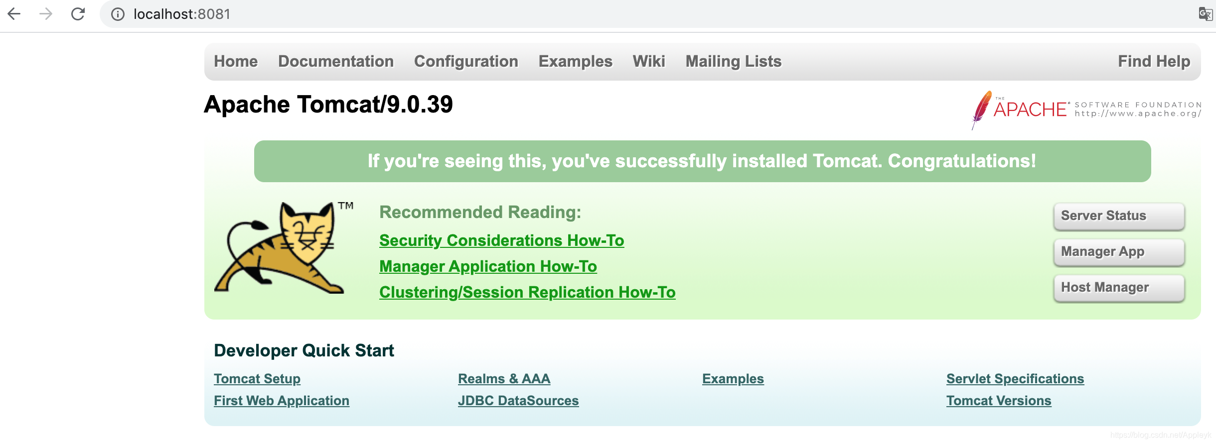Open the First Web Application link
Image resolution: width=1216 pixels, height=444 pixels.
point(282,401)
